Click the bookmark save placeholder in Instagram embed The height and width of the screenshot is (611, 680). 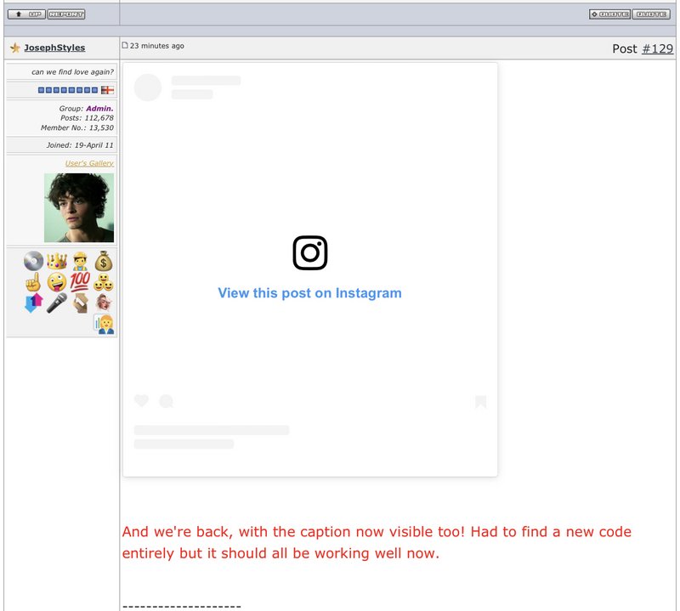(x=480, y=402)
